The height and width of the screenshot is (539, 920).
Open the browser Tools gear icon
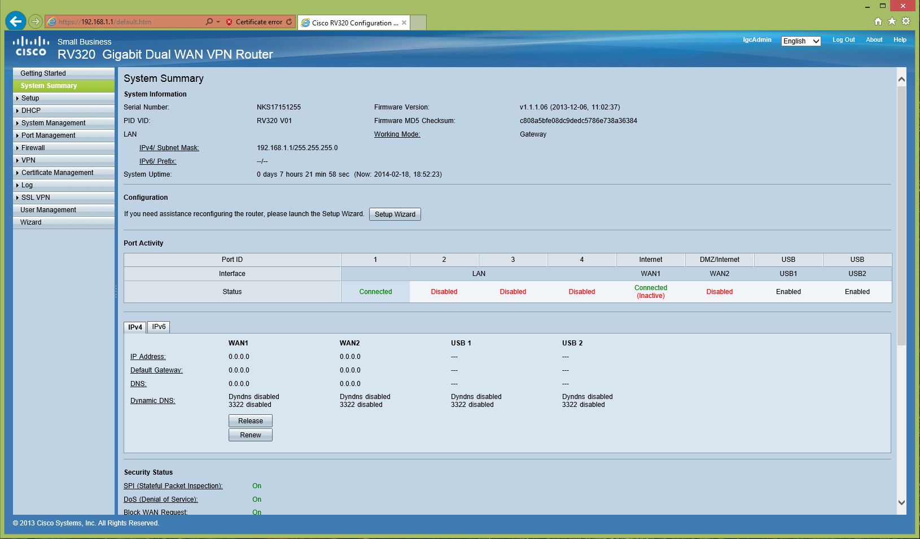906,21
